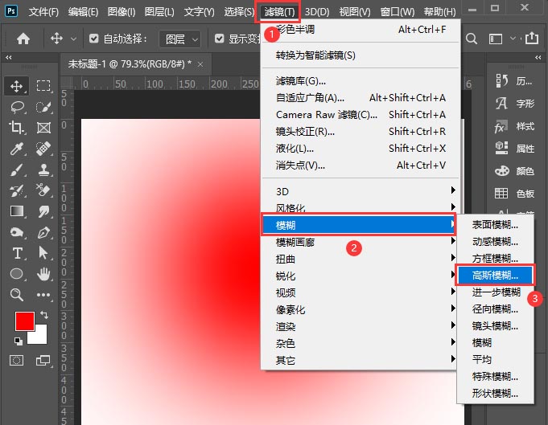Open the 历史 panel button
The width and height of the screenshot is (548, 425).
pos(514,81)
